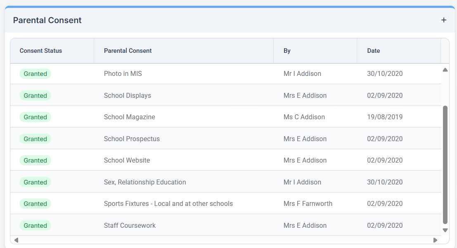Image resolution: width=457 pixels, height=248 pixels.
Task: Click Granted badge for Sports Fixtures row
Action: pos(35,204)
